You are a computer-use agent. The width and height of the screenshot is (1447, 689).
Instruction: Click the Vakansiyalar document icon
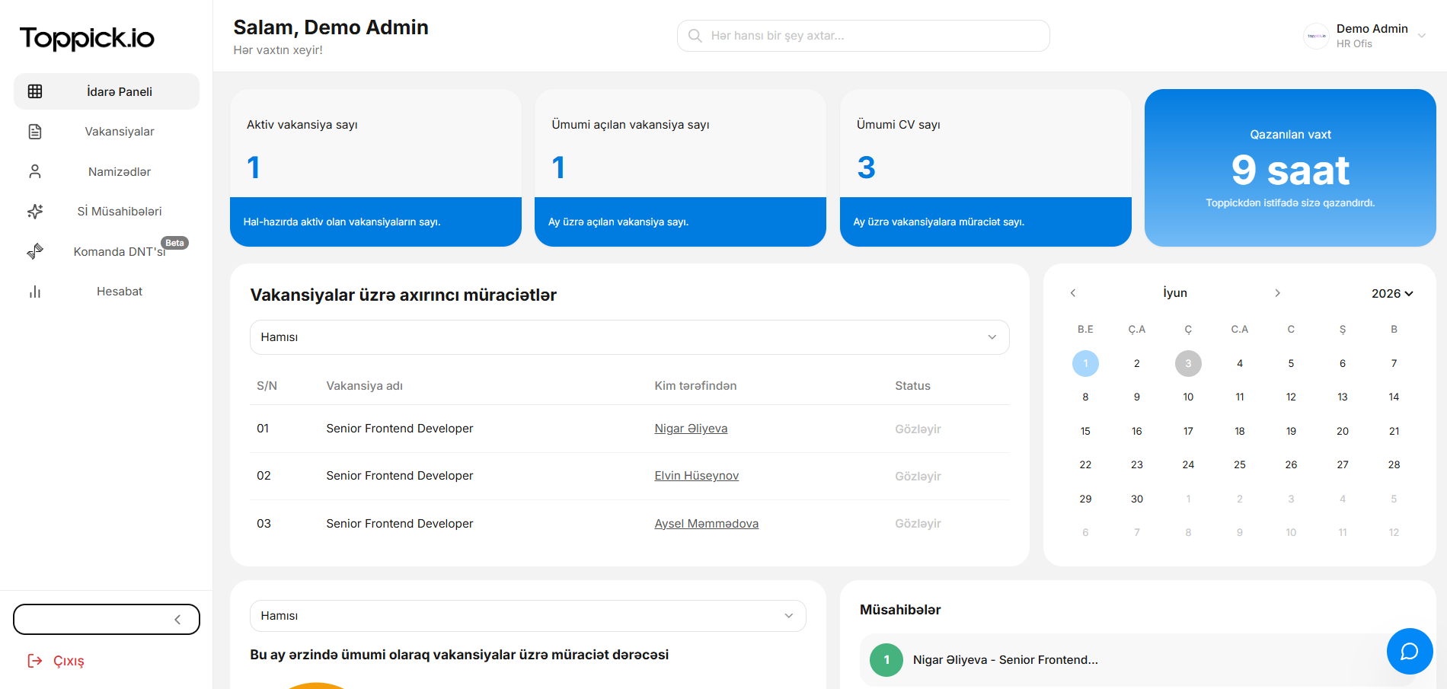tap(35, 132)
